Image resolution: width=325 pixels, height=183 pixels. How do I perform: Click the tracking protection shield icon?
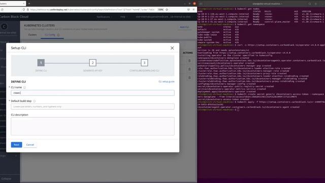[x=24, y=10]
